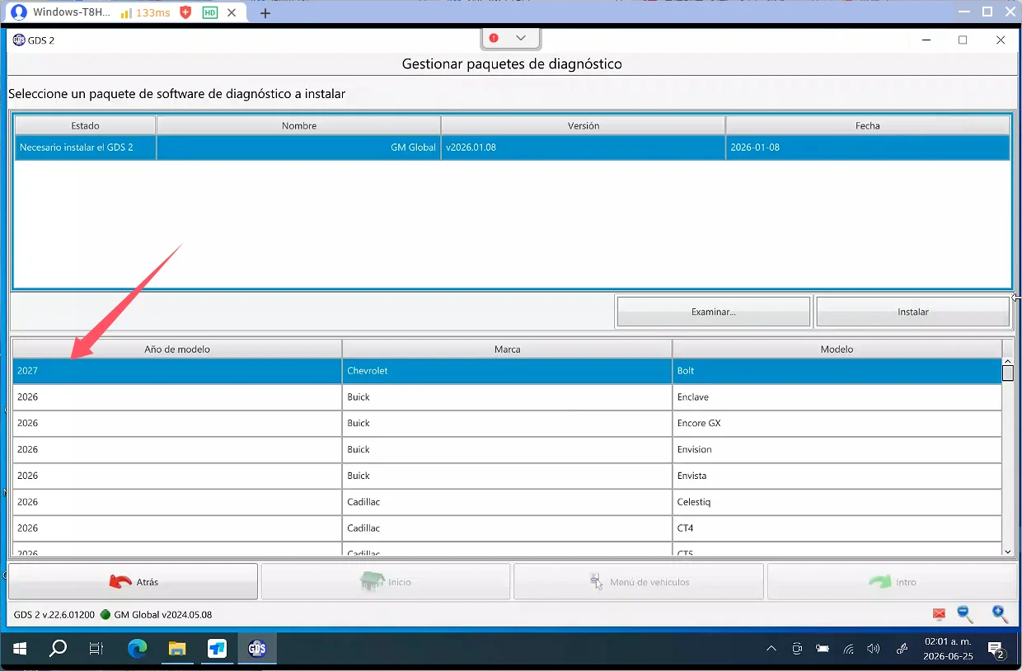The image size is (1022, 671).
Task: Click the Marca column header
Action: (x=507, y=349)
